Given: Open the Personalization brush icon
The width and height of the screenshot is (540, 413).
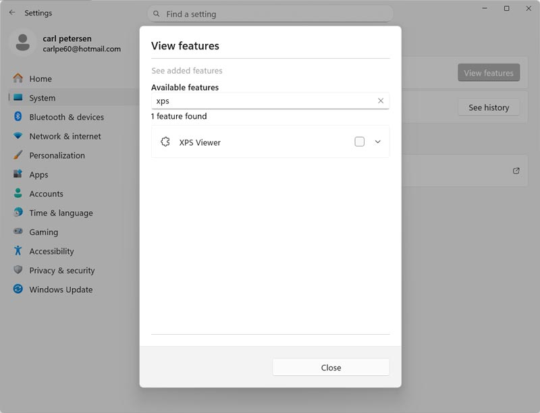Looking at the screenshot, I should (x=18, y=155).
